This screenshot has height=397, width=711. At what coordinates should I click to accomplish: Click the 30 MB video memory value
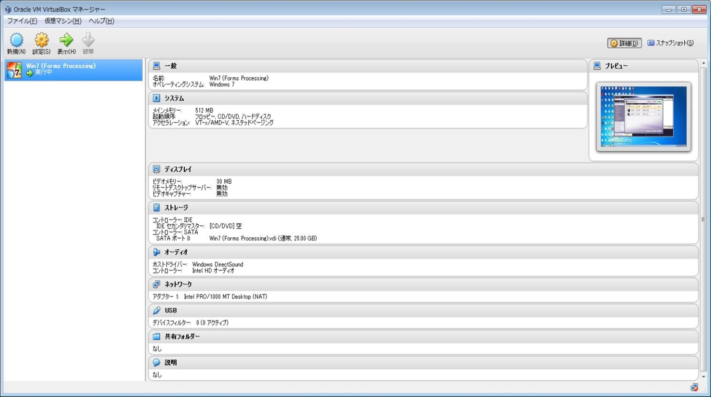point(224,181)
